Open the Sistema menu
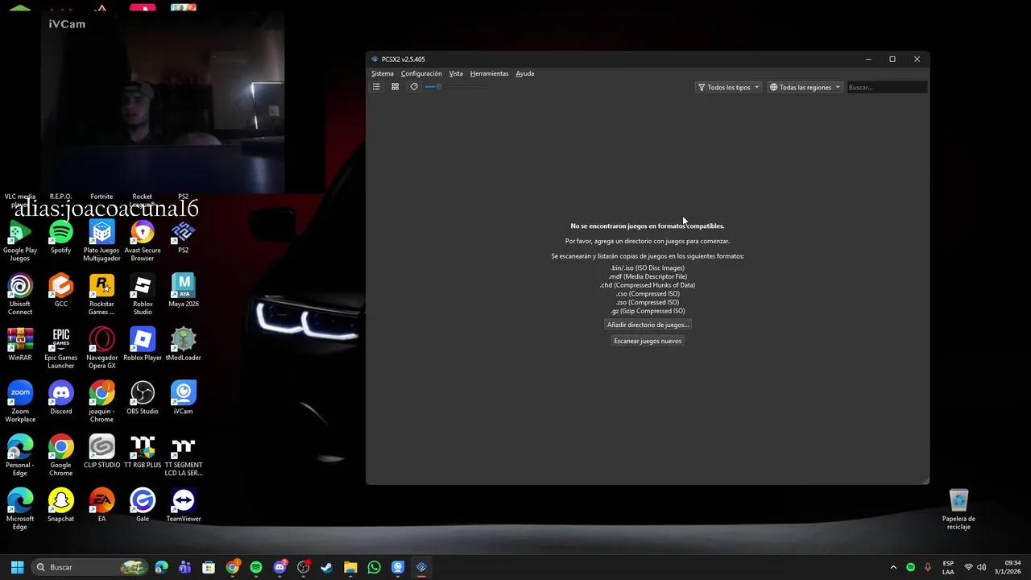1031x580 pixels. point(383,73)
